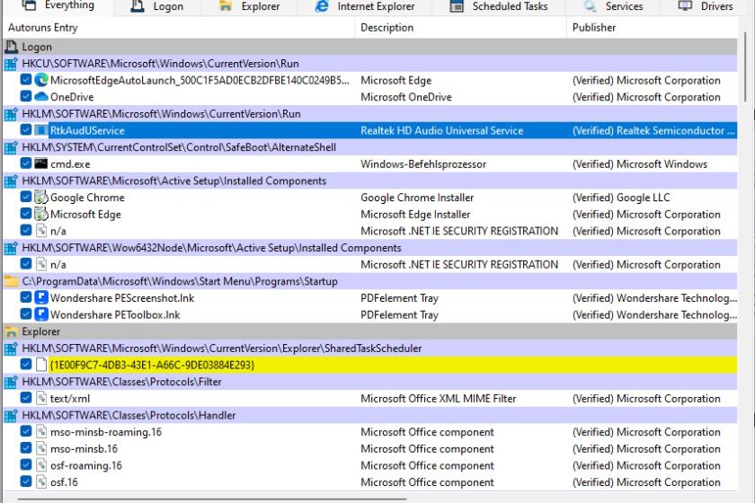
Task: Open the Logon tab
Action: pos(157,6)
